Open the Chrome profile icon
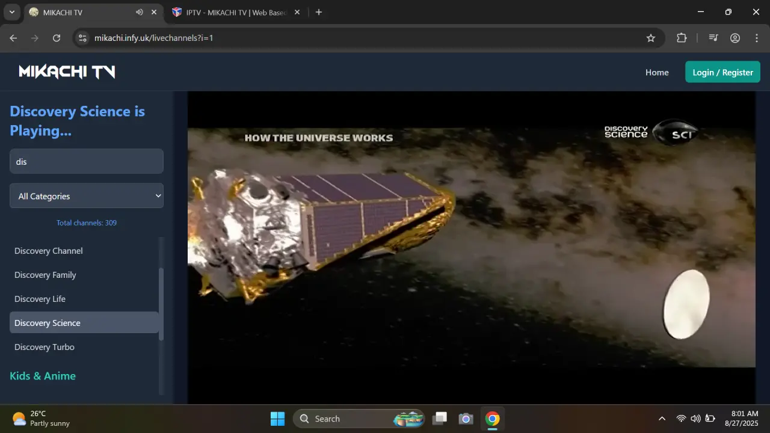 point(735,38)
